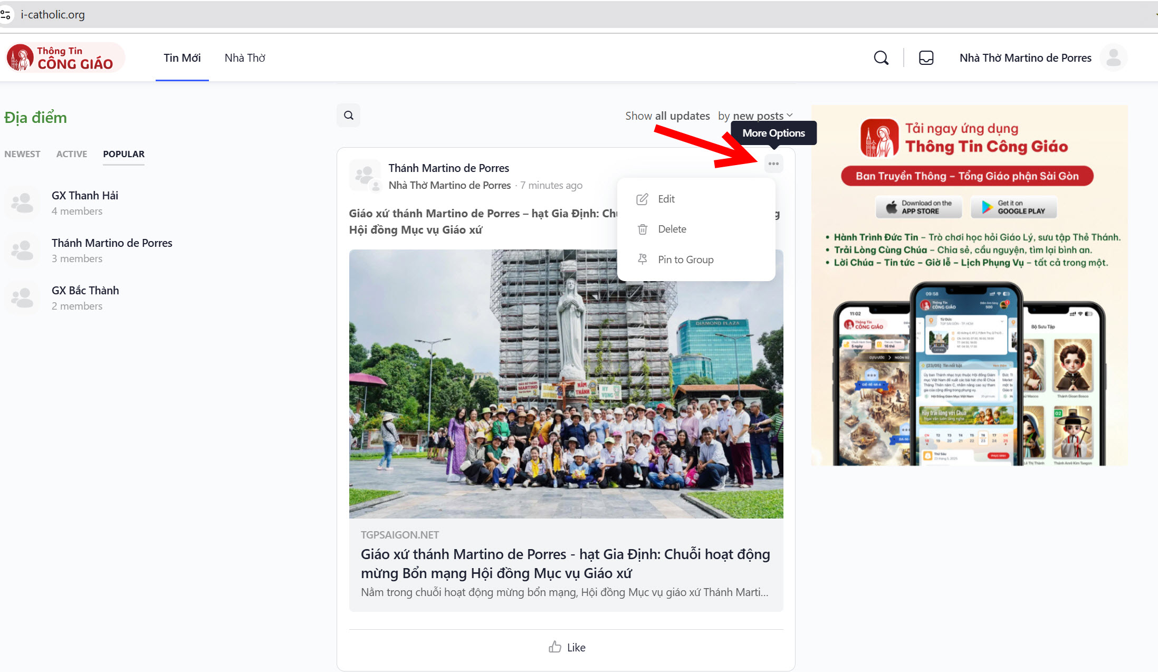This screenshot has width=1158, height=672.
Task: Click the site info icon in address bar
Action: pyautogui.click(x=6, y=14)
